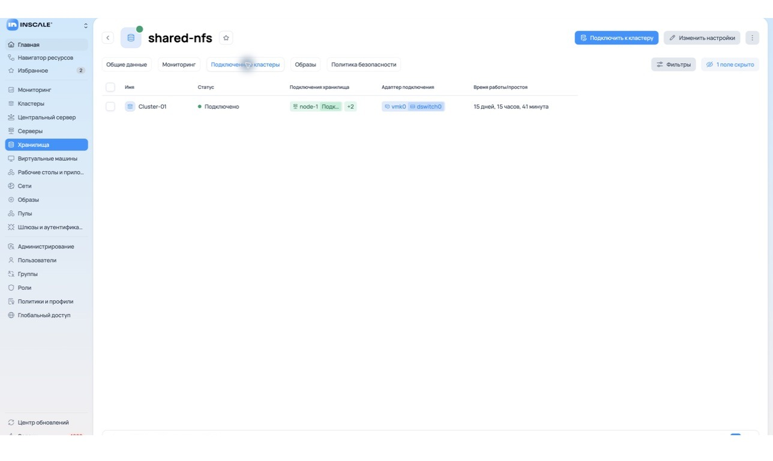Open Глобальный доступ section

point(47,315)
